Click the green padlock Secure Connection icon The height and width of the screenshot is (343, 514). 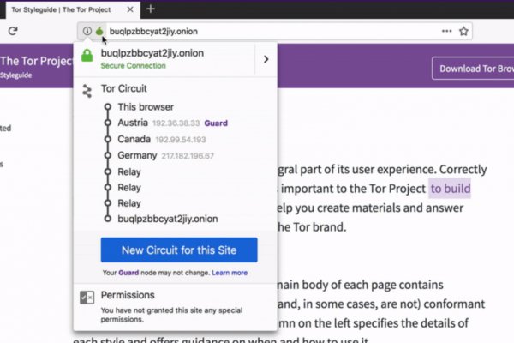click(x=87, y=58)
